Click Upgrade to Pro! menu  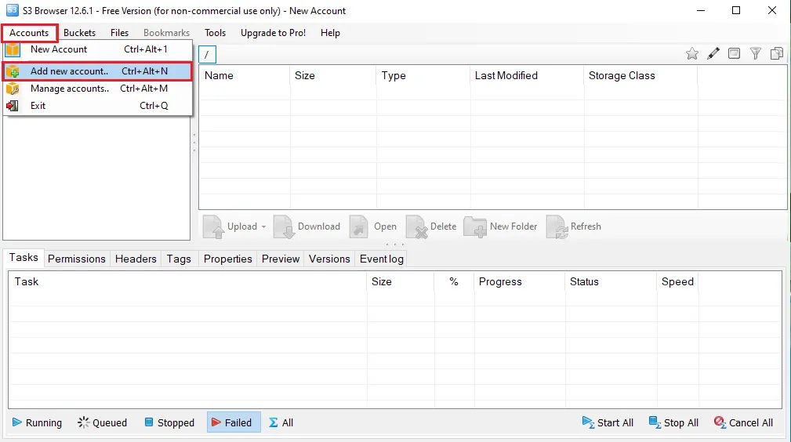point(273,33)
